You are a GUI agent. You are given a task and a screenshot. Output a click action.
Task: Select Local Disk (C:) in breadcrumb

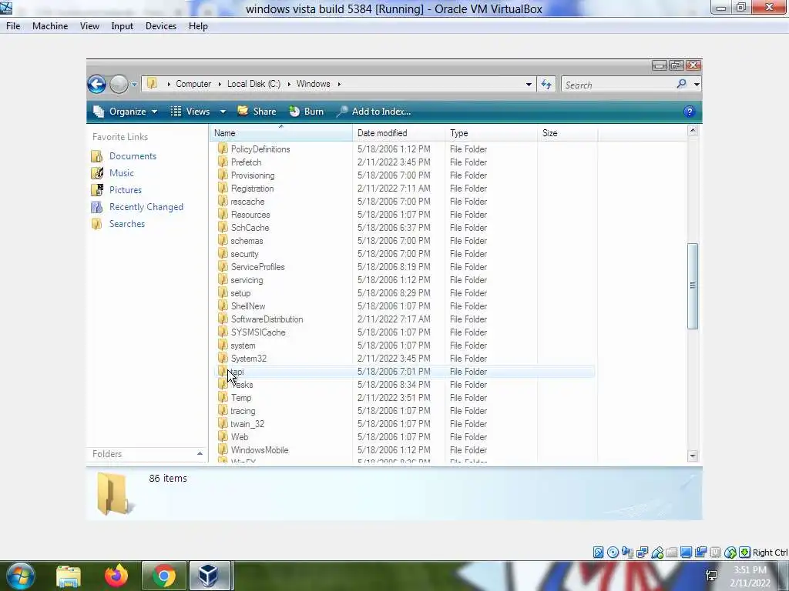(x=253, y=84)
